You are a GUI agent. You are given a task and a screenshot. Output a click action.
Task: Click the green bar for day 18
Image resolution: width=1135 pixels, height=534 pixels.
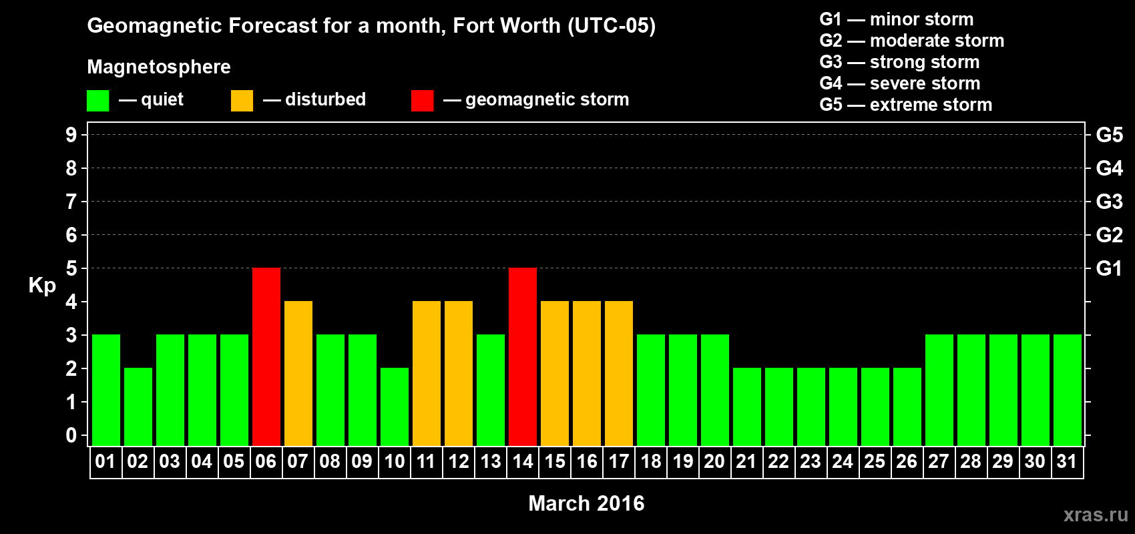point(651,390)
